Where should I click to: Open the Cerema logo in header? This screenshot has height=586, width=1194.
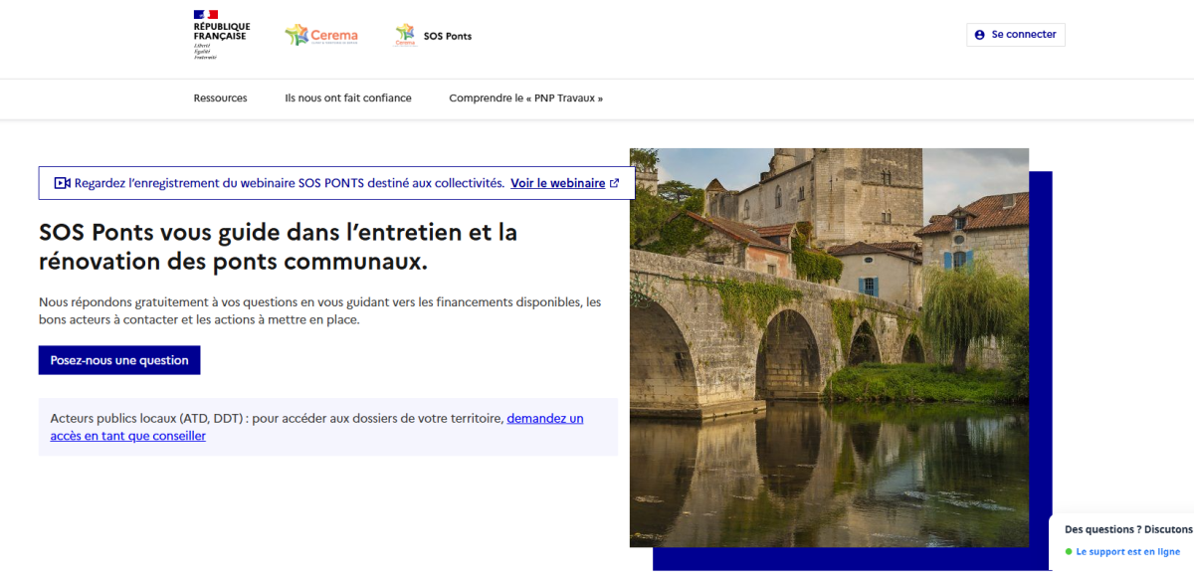(321, 35)
